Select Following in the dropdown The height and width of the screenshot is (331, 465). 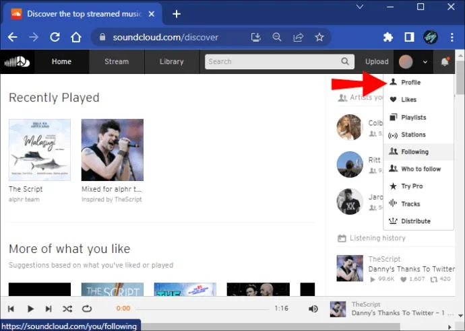(x=418, y=152)
